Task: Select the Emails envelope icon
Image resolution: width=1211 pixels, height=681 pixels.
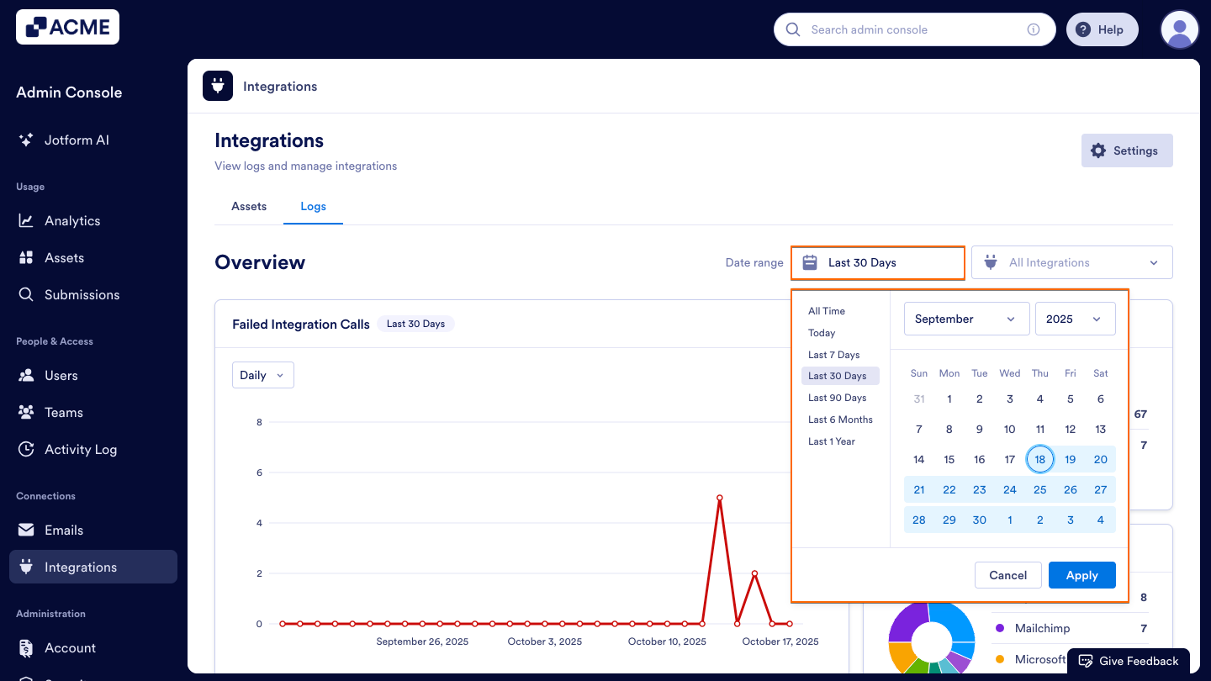Action: click(26, 530)
